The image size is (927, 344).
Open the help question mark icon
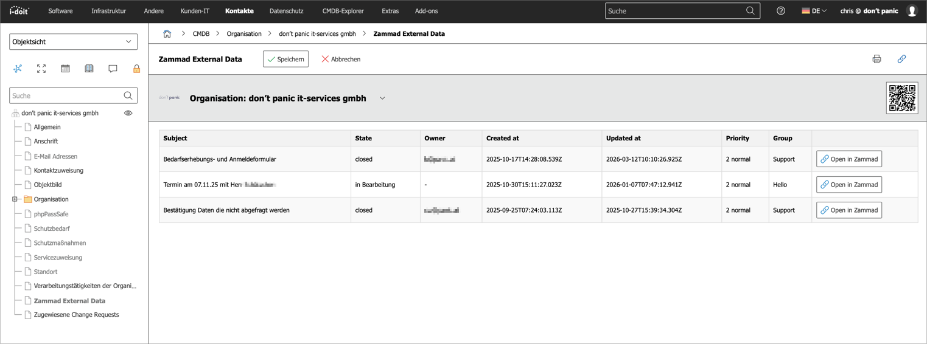pos(780,11)
